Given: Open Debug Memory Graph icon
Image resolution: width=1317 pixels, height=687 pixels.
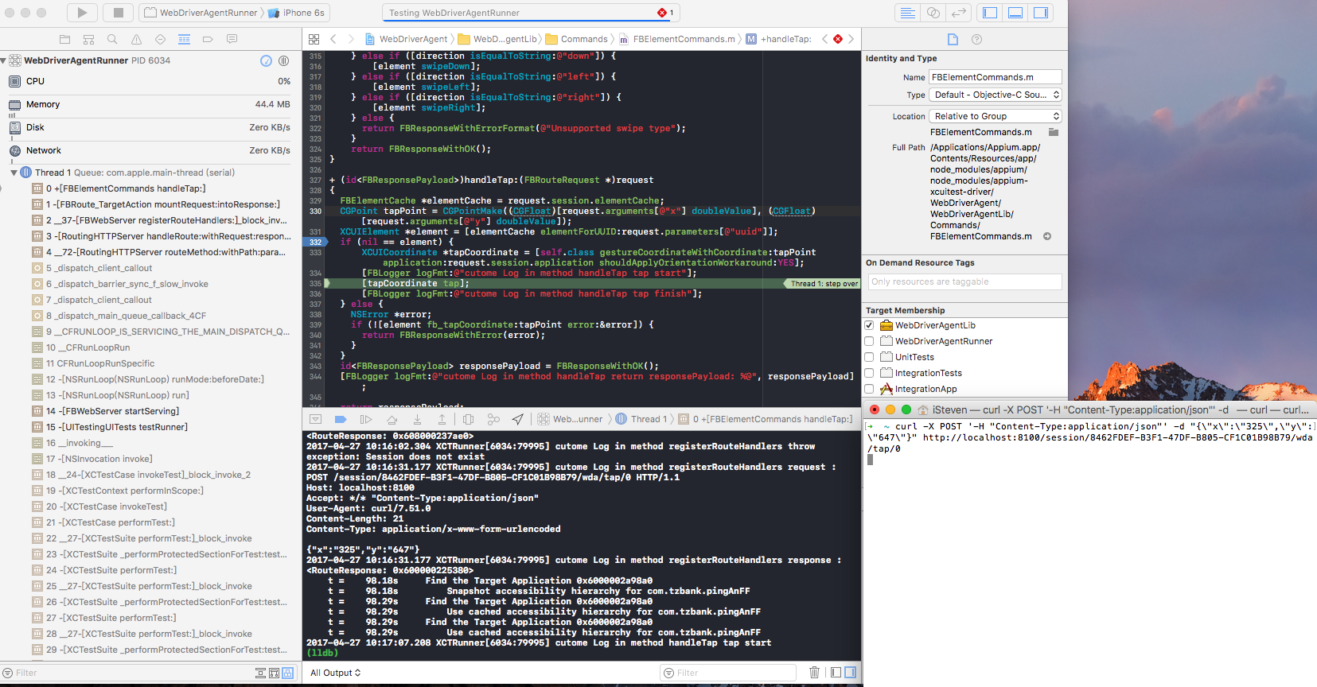Looking at the screenshot, I should tap(493, 419).
